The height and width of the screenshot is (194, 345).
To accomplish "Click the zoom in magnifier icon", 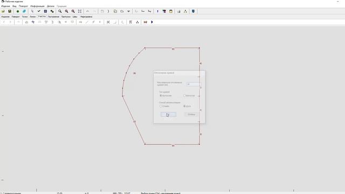I will (66, 11).
